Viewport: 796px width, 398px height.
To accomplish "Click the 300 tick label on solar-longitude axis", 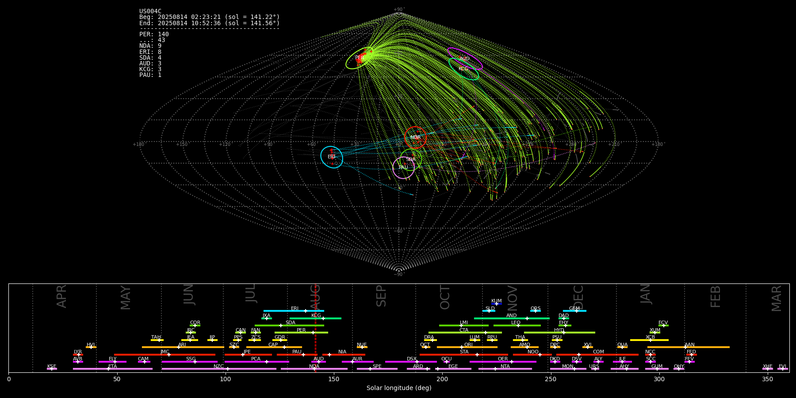I will (659, 379).
